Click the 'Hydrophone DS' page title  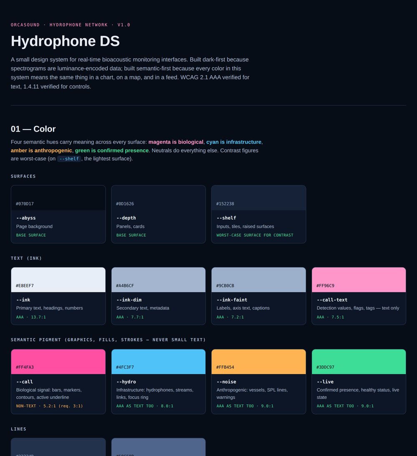coord(65,41)
